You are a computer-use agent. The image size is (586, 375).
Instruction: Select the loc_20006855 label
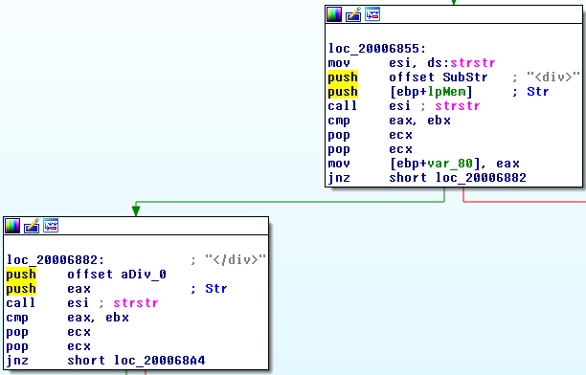click(377, 49)
